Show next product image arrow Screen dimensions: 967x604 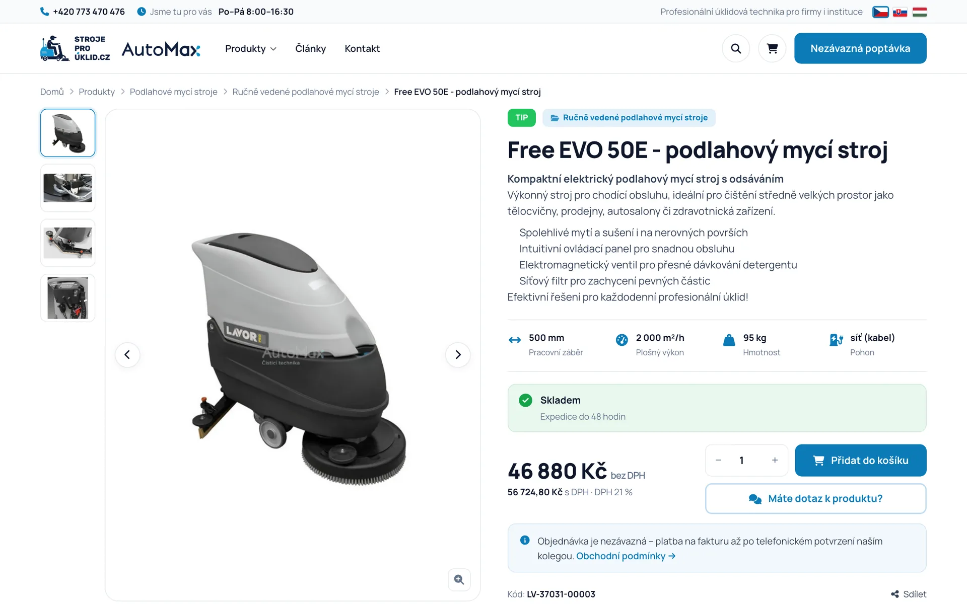coord(458,355)
